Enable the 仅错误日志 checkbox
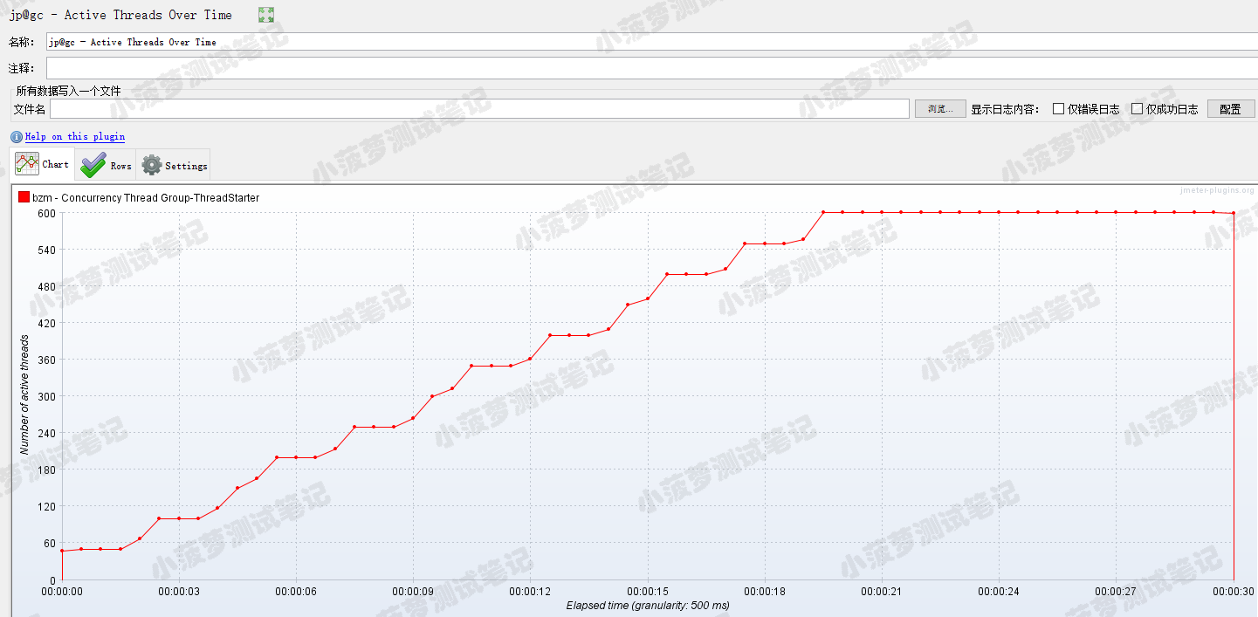Image resolution: width=1258 pixels, height=617 pixels. 1058,109
